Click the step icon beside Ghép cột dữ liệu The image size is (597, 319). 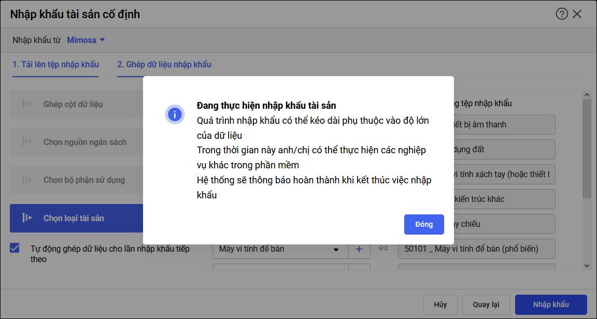coord(27,104)
